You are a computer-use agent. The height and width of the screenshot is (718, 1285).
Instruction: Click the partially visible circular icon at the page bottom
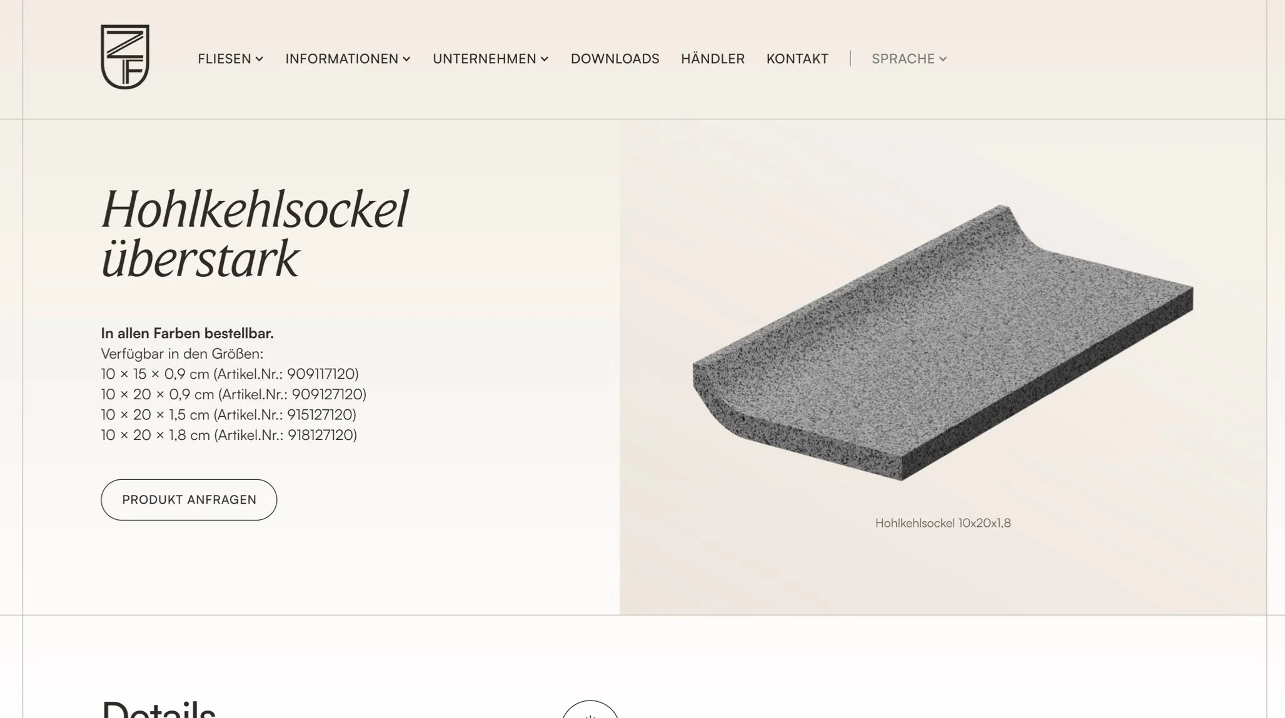tap(590, 709)
